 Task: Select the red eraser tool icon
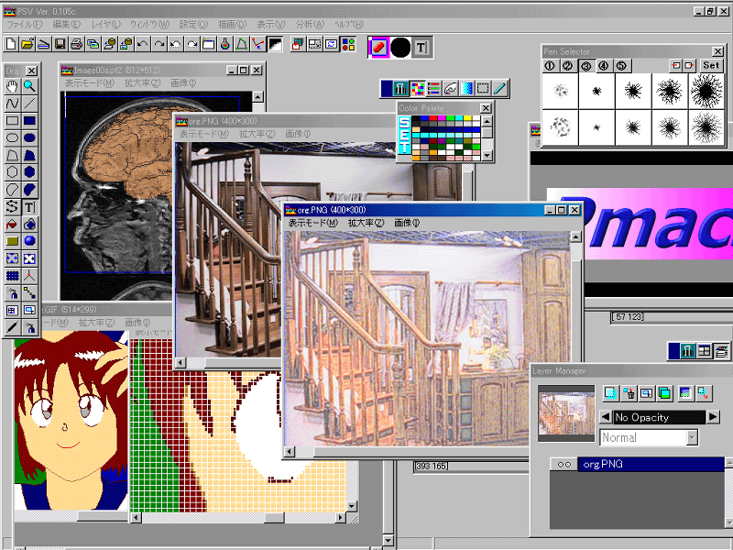pos(378,48)
